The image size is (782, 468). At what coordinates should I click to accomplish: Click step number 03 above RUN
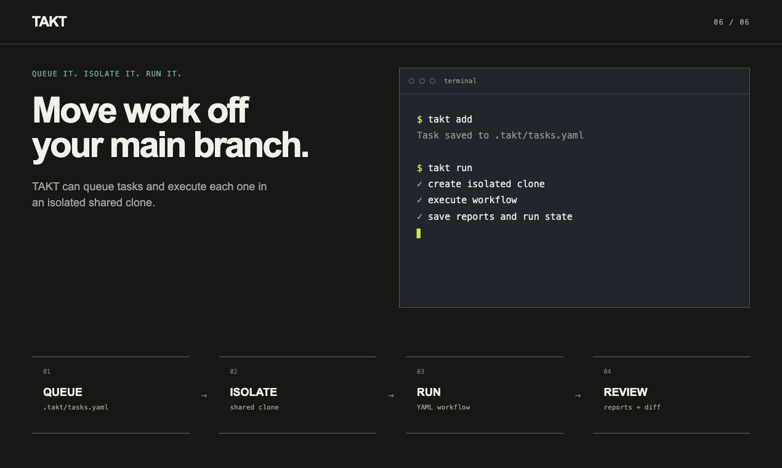point(421,372)
